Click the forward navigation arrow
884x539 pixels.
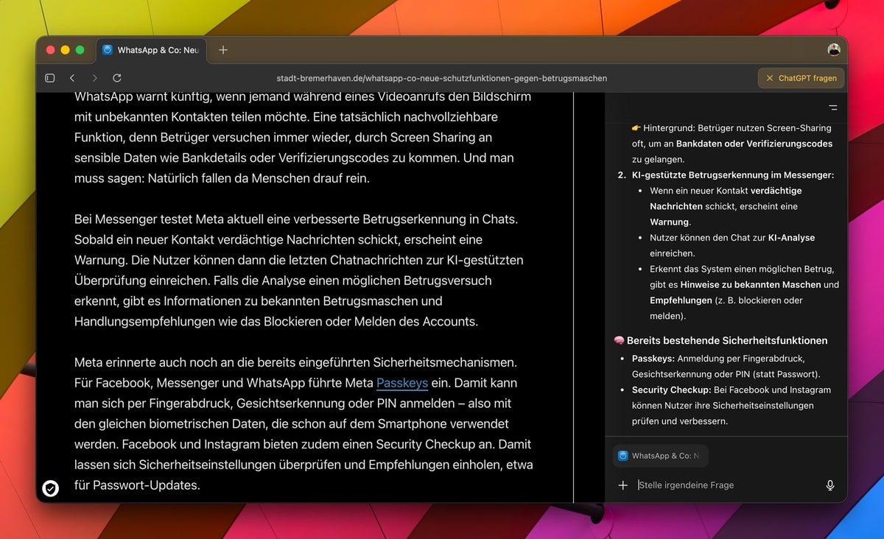[x=94, y=78]
